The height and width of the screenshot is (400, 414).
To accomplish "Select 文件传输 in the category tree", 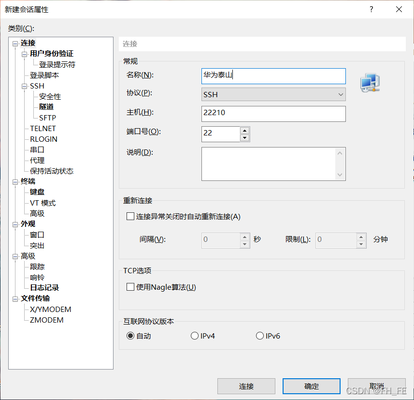I will [x=35, y=298].
